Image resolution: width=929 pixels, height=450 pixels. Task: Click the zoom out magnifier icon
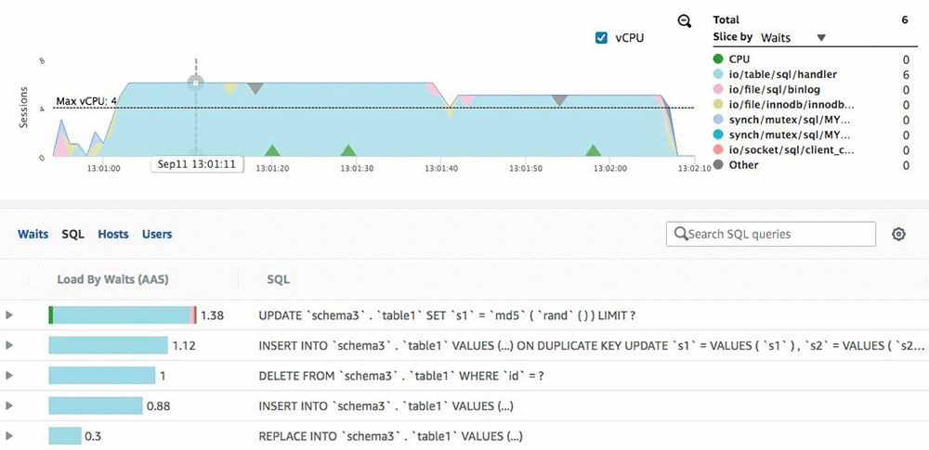tap(685, 21)
